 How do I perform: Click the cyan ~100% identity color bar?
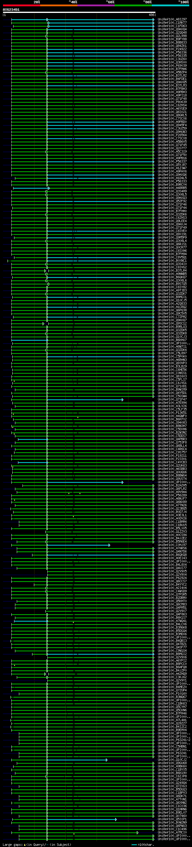pos(170,5)
